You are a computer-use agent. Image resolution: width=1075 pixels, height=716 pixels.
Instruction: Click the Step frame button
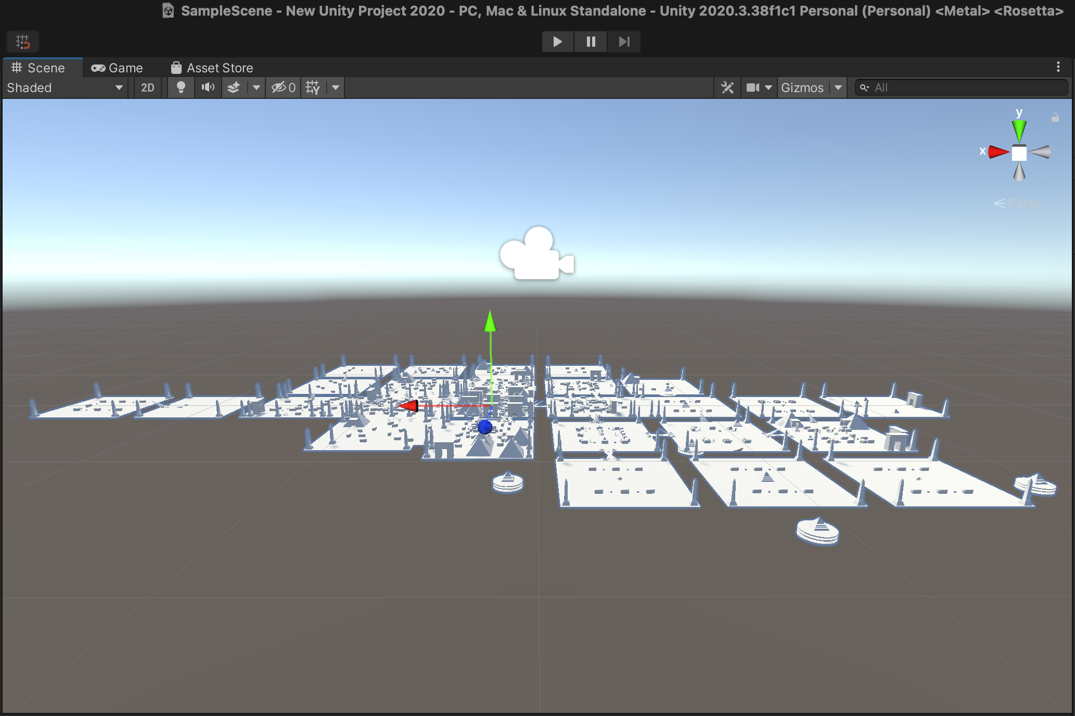click(x=623, y=42)
